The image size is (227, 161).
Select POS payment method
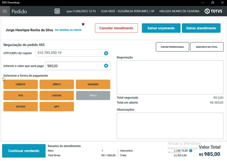pyautogui.click(x=21, y=96)
